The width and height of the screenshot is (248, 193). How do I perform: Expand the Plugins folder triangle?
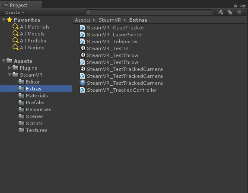point(10,68)
